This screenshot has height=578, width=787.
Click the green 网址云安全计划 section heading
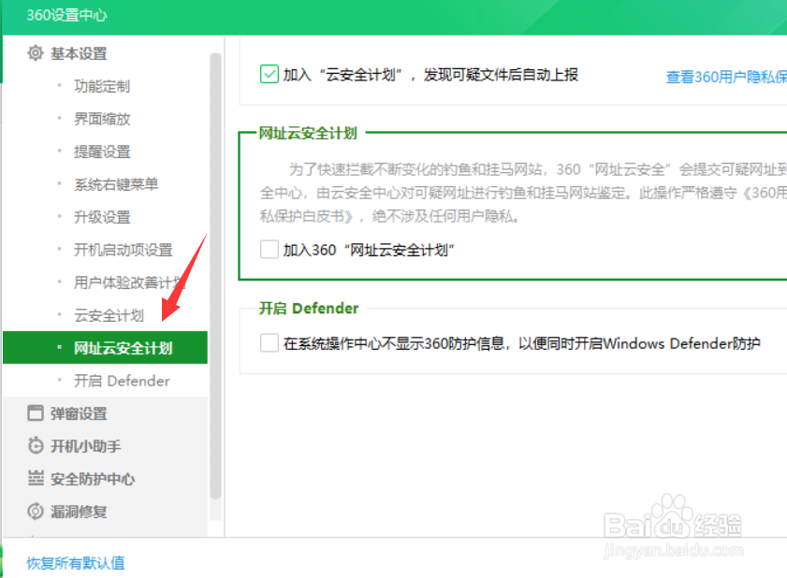point(308,133)
